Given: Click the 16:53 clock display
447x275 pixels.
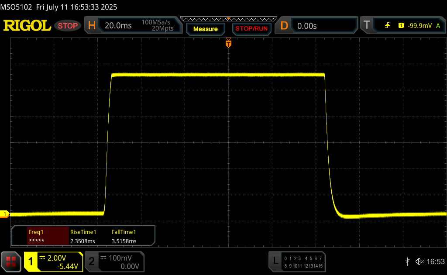Looking at the screenshot, I should pyautogui.click(x=435, y=261).
